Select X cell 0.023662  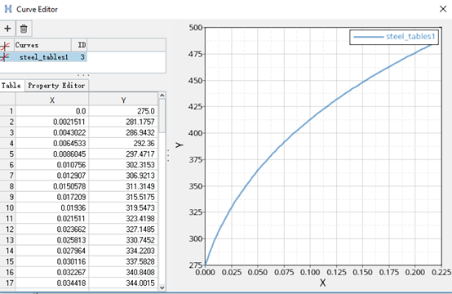(x=52, y=229)
